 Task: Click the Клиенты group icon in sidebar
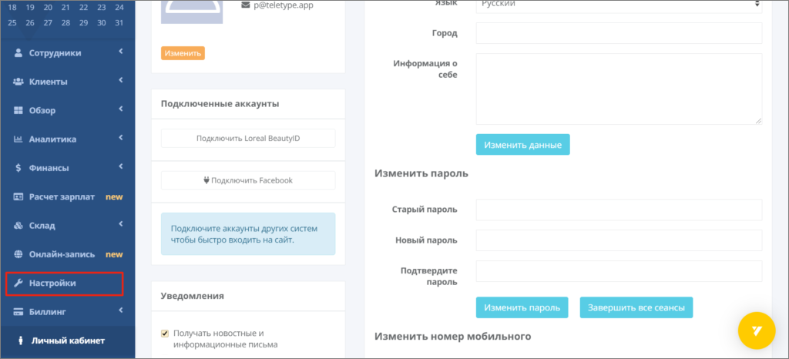pos(19,82)
